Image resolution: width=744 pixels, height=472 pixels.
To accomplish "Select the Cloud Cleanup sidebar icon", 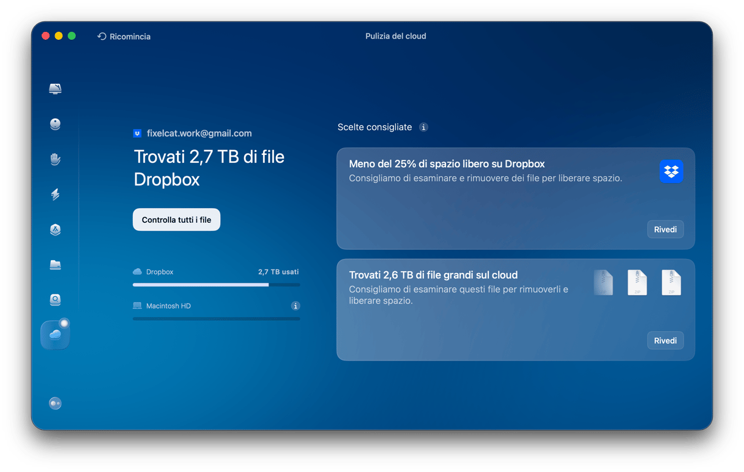I will point(55,335).
